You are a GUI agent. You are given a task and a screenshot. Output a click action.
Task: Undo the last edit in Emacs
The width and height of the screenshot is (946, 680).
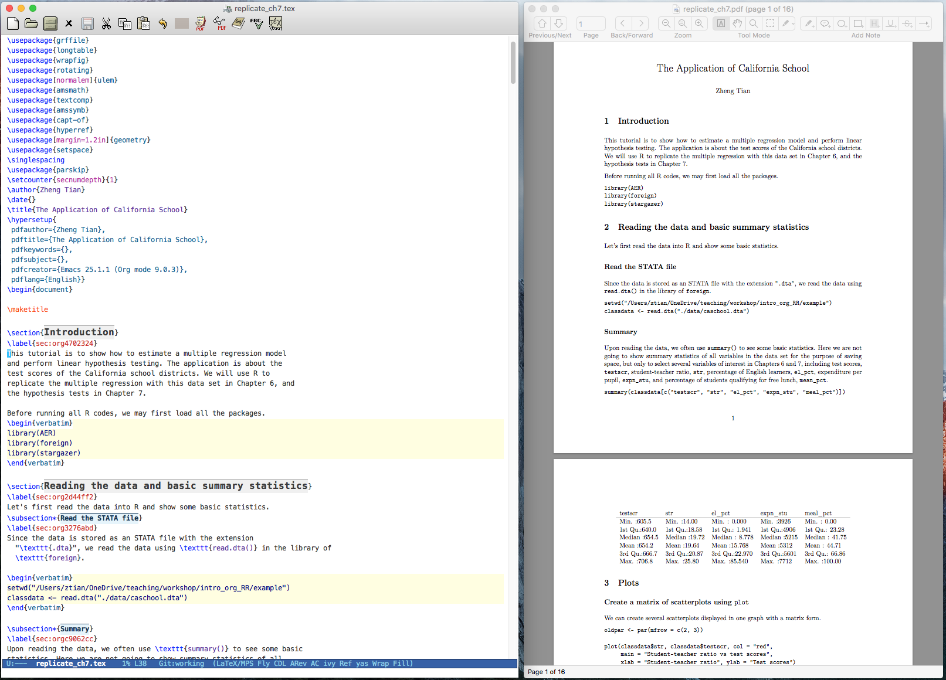point(162,23)
